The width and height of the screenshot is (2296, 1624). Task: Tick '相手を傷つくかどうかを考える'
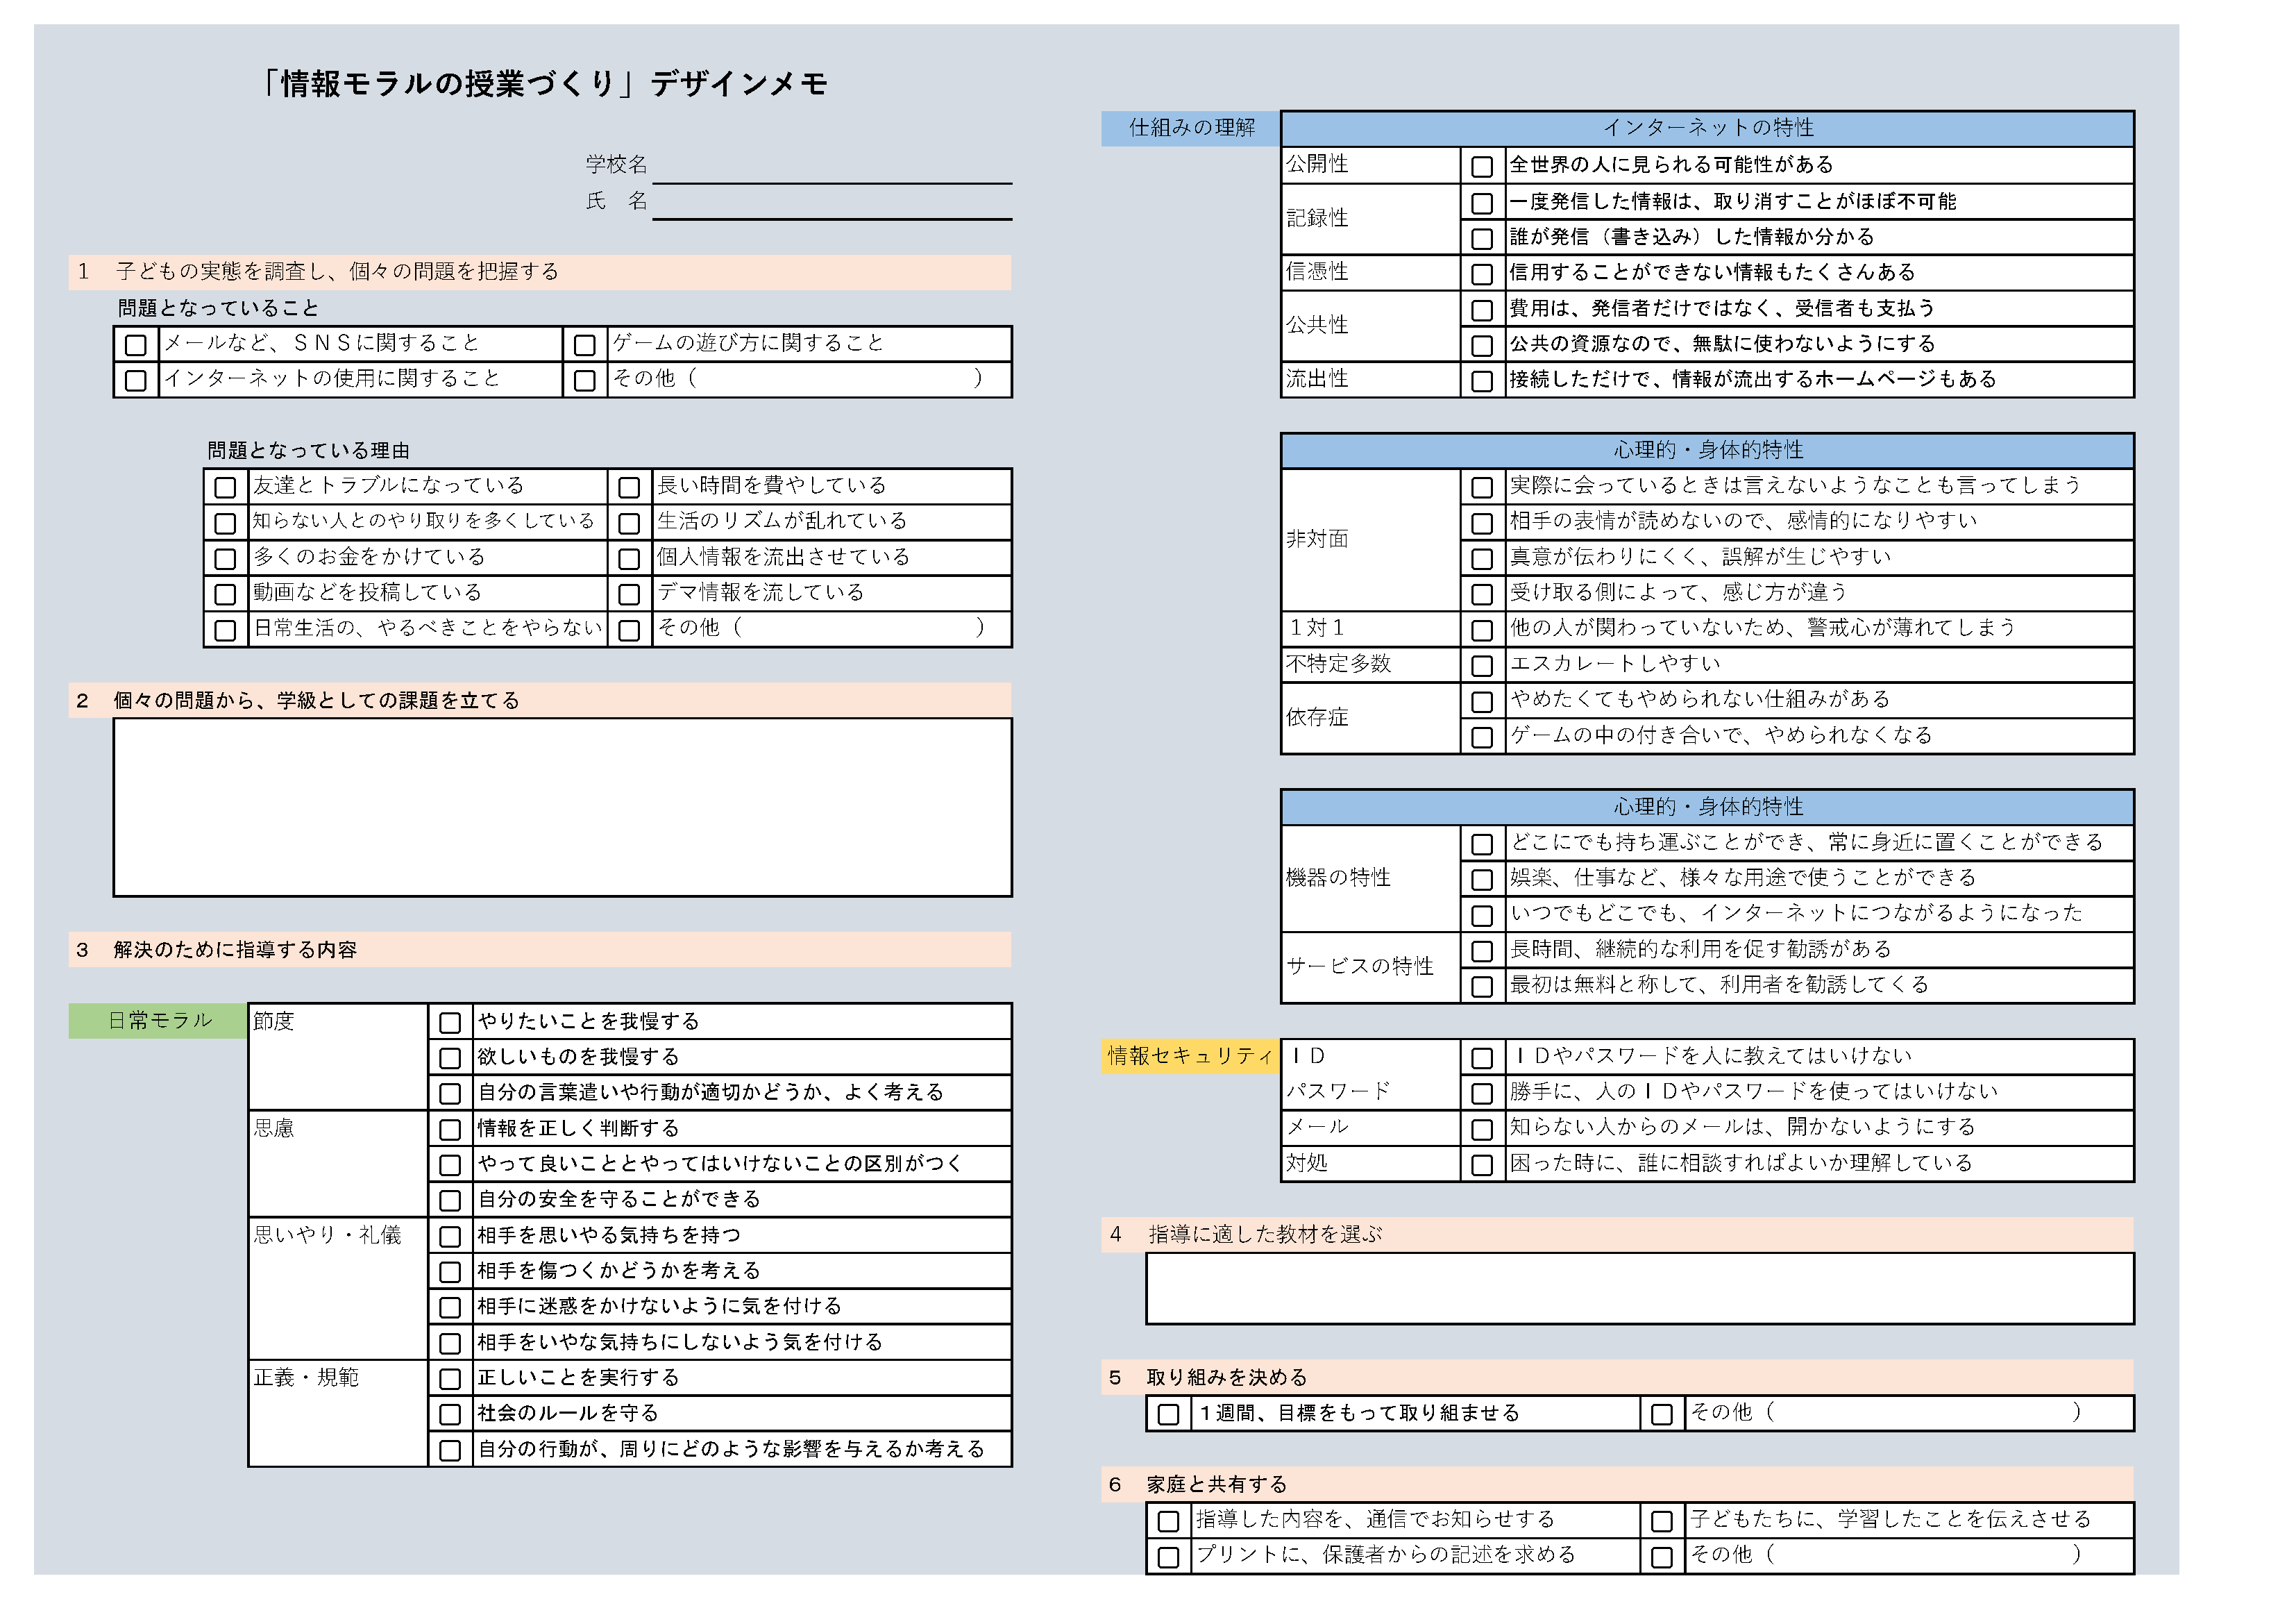pyautogui.click(x=451, y=1273)
